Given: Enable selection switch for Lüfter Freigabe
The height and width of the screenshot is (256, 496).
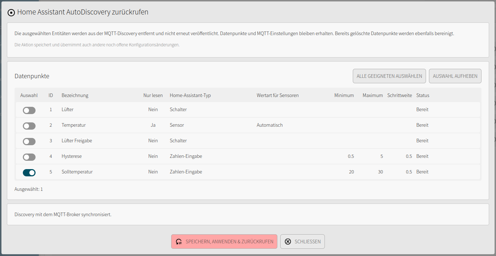Looking at the screenshot, I should pos(29,142).
